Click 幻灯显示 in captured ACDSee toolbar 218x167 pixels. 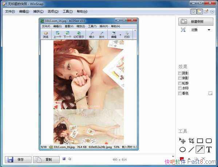(x=79, y=35)
